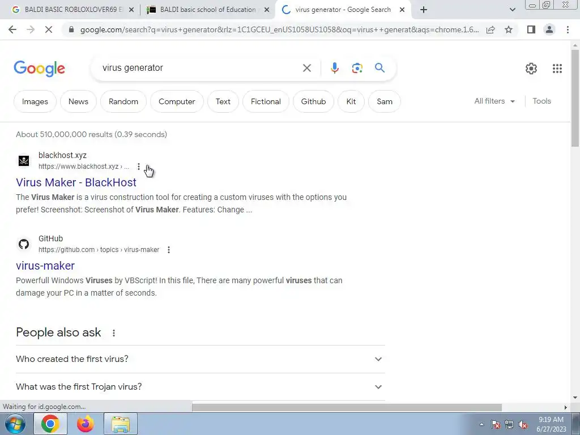580x435 pixels.
Task: Select the Random filter chip
Action: pos(123,102)
